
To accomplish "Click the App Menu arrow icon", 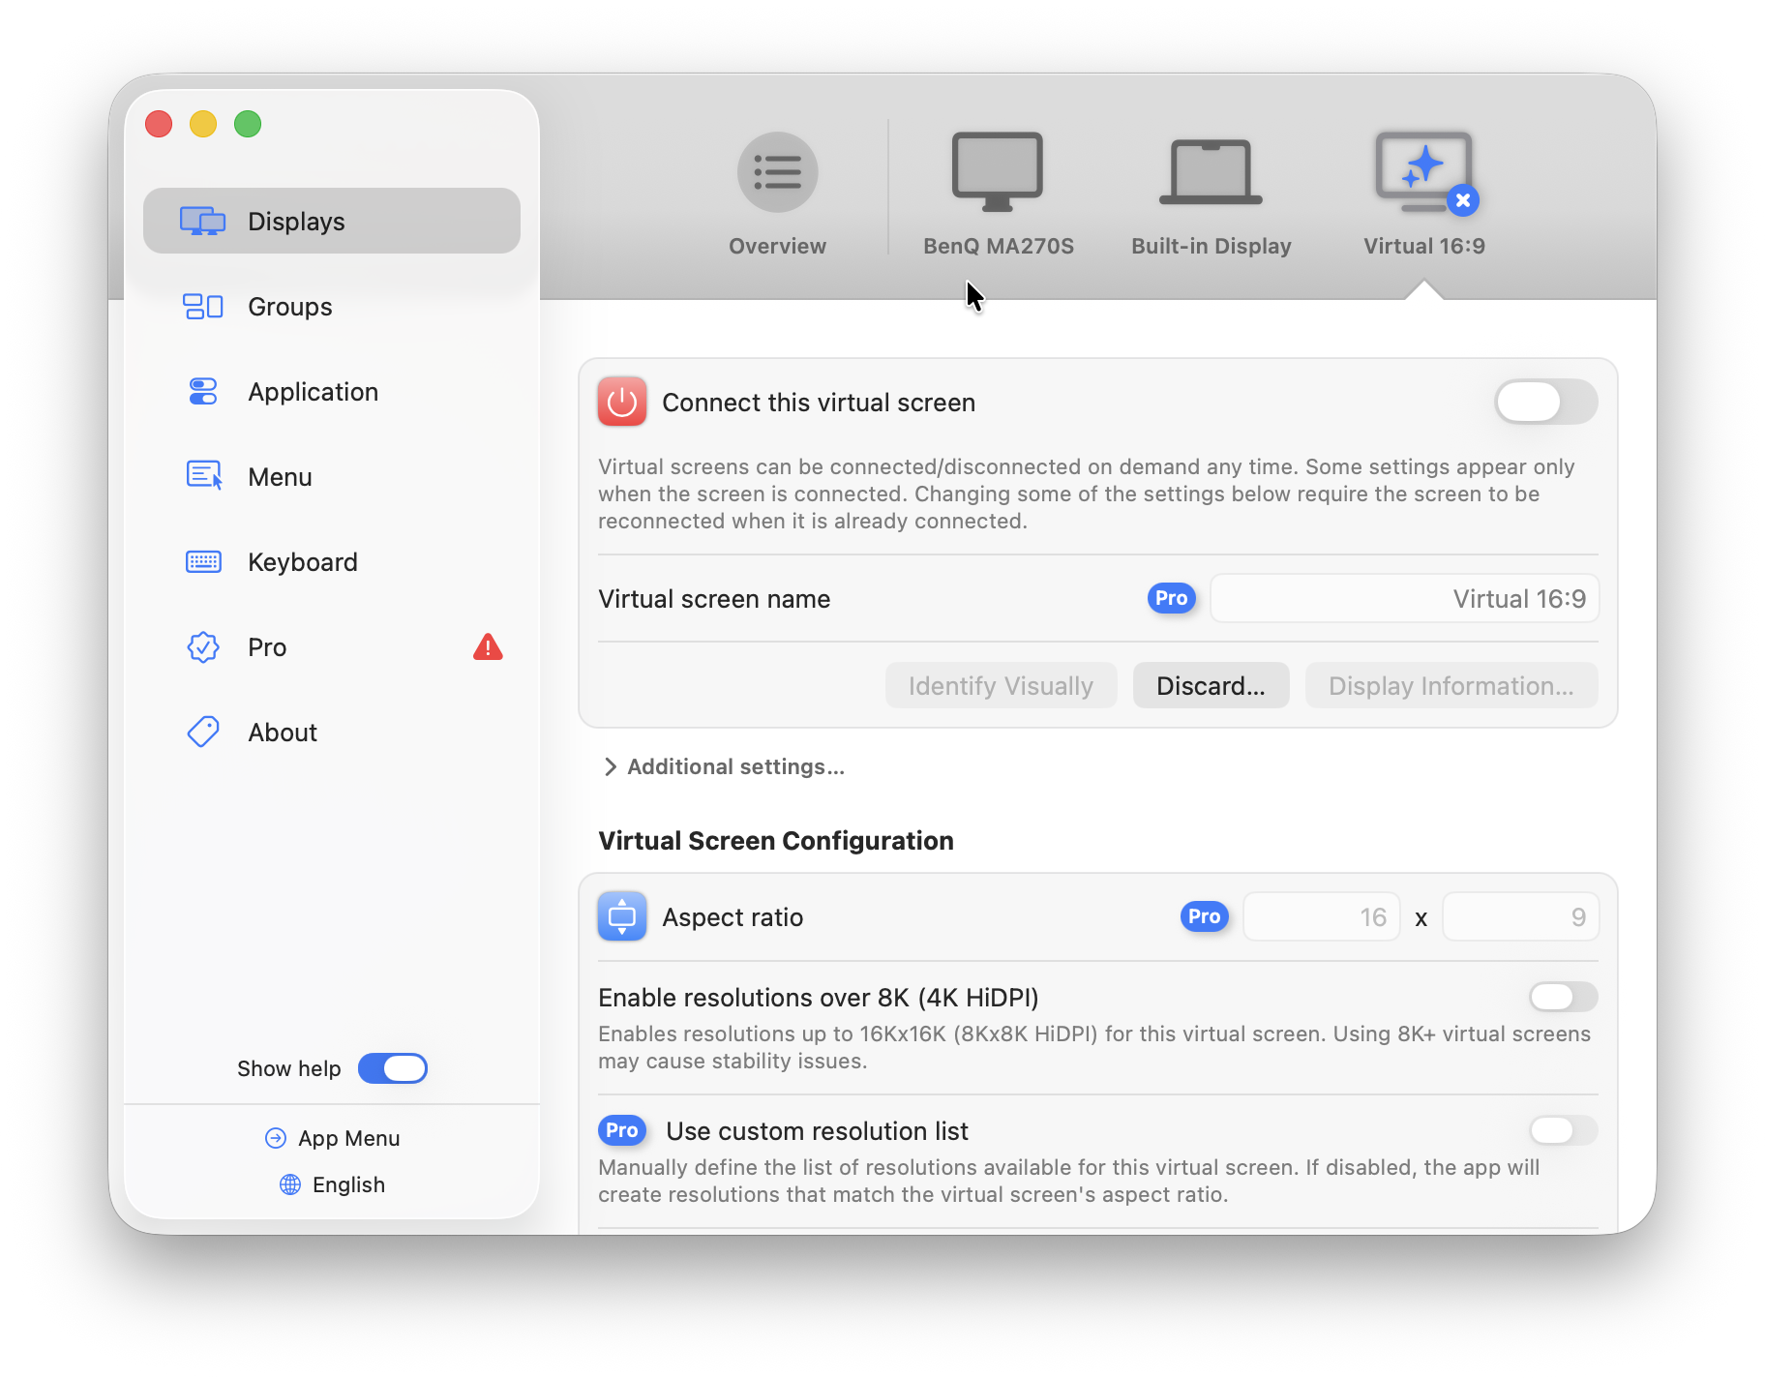I will point(276,1138).
